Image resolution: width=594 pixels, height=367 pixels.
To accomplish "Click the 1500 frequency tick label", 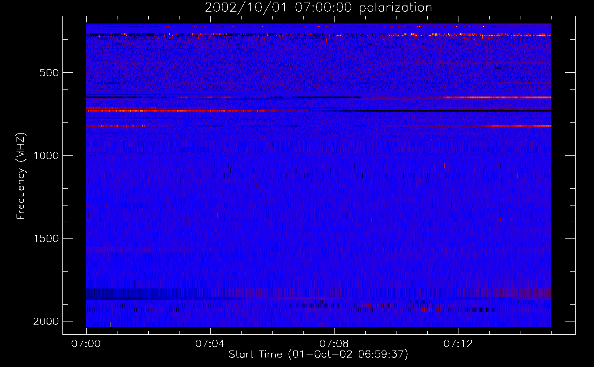I will click(46, 239).
